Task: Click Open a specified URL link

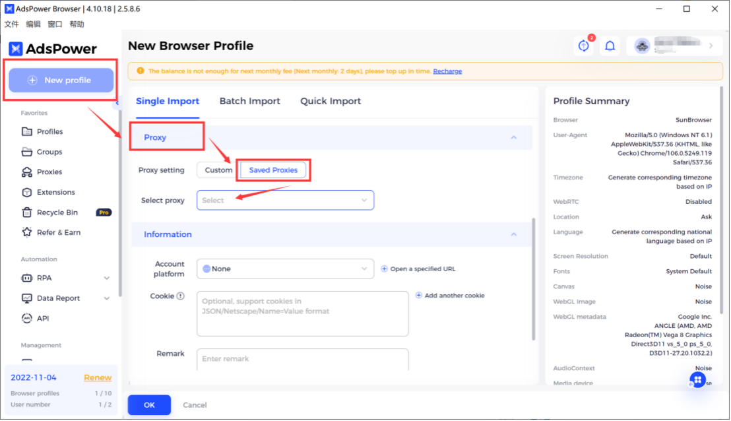Action: tap(423, 269)
